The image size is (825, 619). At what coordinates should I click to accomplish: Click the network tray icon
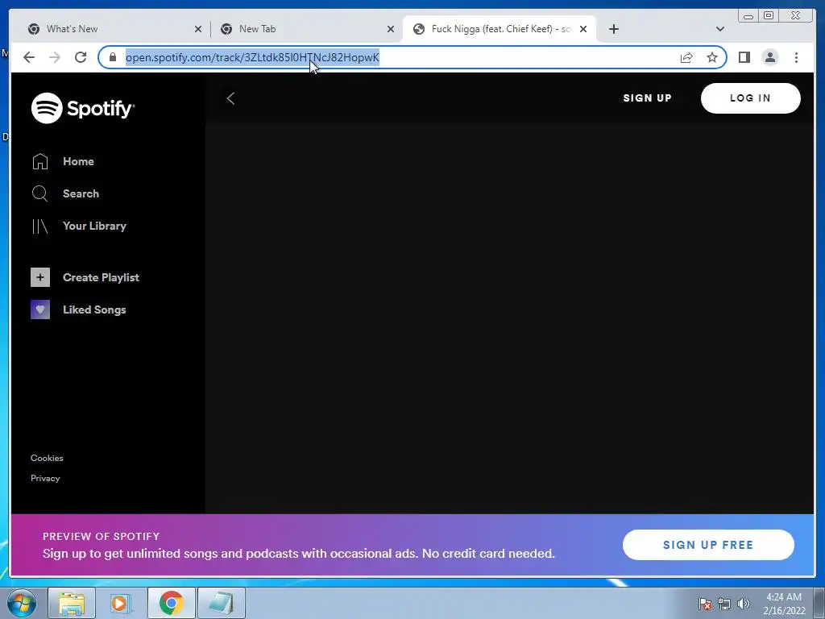pos(724,604)
